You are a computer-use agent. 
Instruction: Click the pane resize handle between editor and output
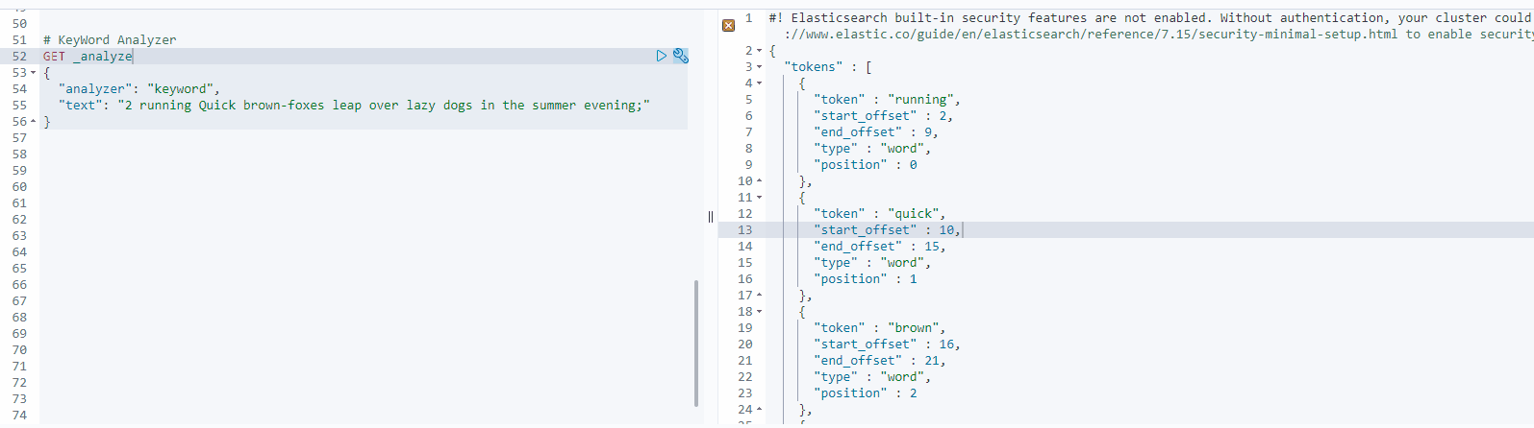pos(711,217)
